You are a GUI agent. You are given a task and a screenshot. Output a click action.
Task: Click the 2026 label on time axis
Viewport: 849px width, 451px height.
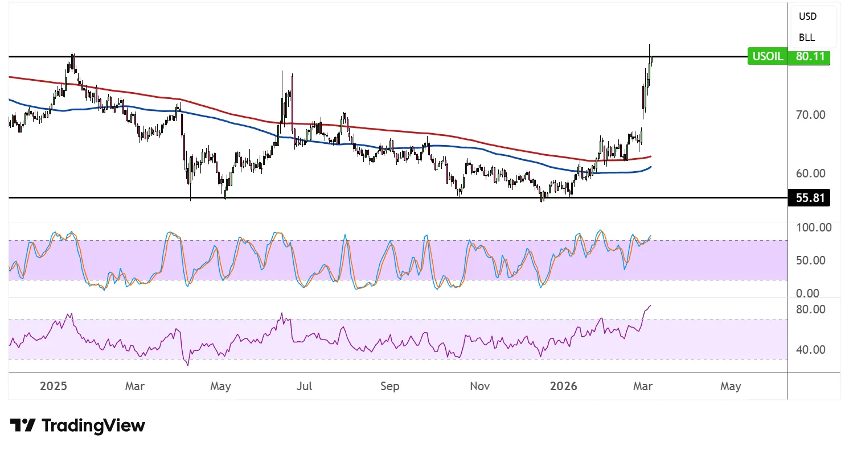tap(563, 386)
